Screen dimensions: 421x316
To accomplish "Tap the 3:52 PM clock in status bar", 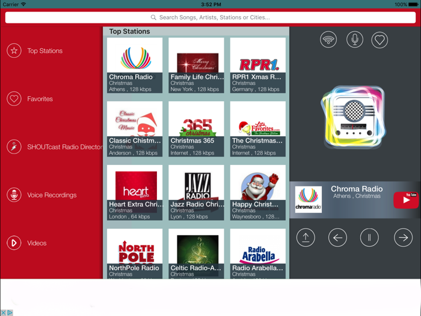I will click(211, 4).
